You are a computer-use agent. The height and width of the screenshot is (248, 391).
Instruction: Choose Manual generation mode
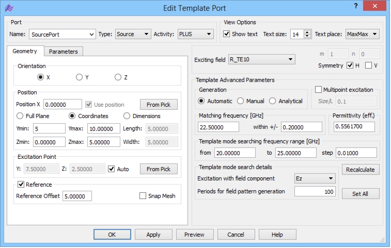[x=240, y=101]
